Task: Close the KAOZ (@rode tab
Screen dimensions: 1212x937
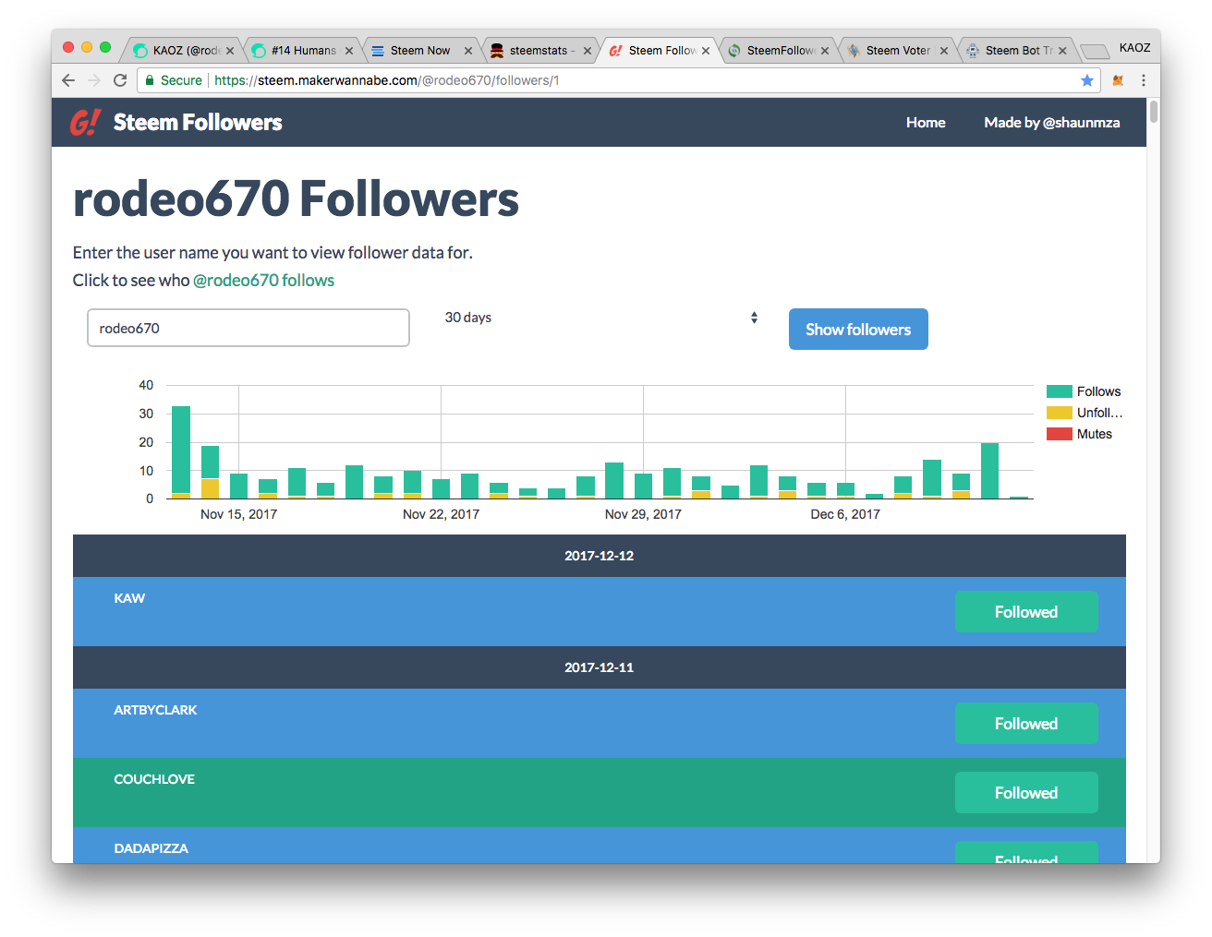Action: 230,51
